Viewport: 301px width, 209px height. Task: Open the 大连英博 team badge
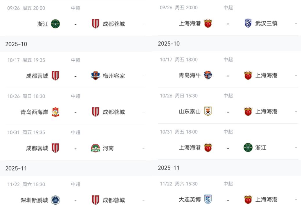(x=208, y=199)
